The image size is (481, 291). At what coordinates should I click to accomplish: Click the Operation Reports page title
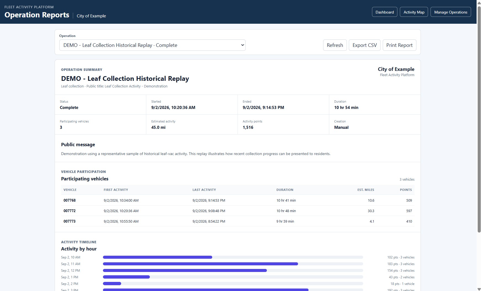click(x=37, y=15)
